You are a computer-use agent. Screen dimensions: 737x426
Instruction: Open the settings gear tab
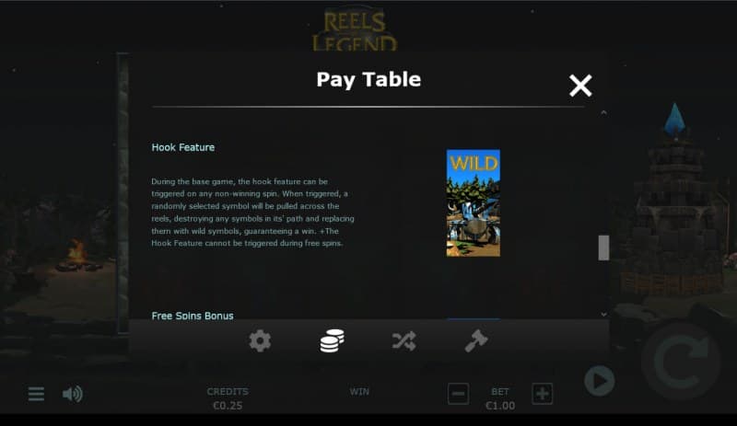pyautogui.click(x=260, y=341)
